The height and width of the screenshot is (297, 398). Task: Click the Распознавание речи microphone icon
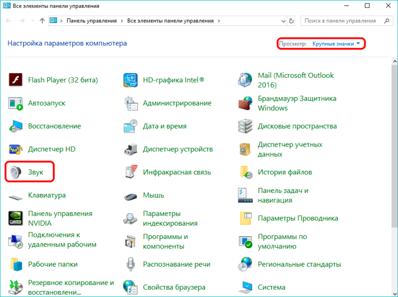tap(130, 264)
